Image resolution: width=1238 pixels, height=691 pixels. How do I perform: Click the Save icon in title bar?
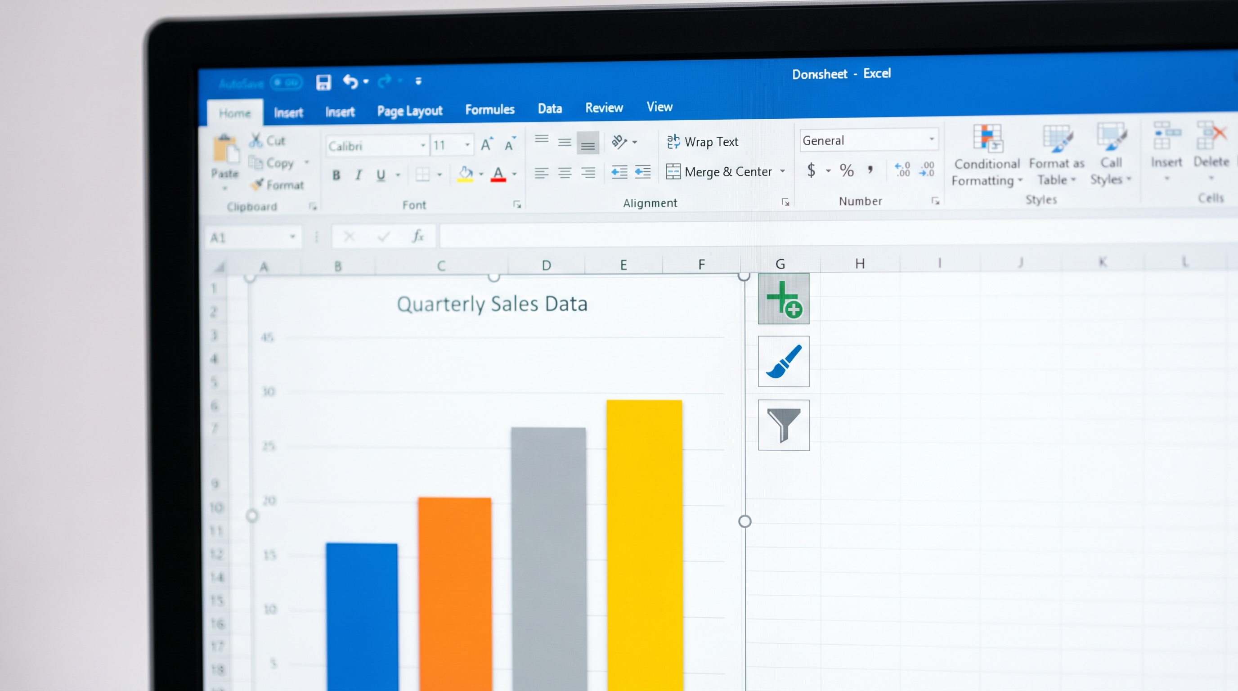(x=323, y=82)
